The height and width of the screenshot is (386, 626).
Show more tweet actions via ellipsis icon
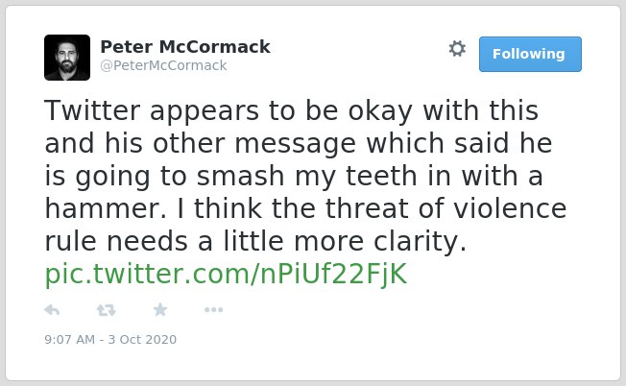(x=213, y=310)
